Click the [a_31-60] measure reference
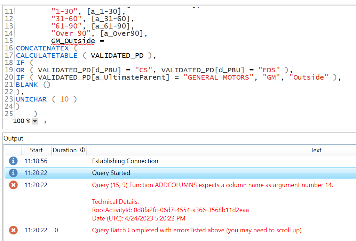356x241 pixels. [111, 19]
